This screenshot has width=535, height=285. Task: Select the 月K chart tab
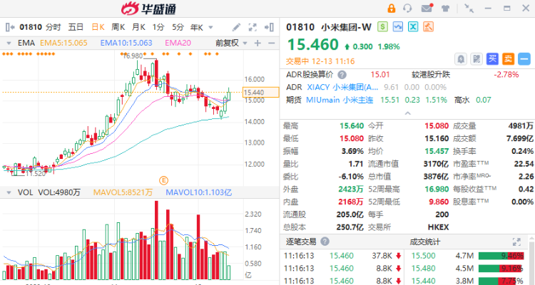(139, 27)
